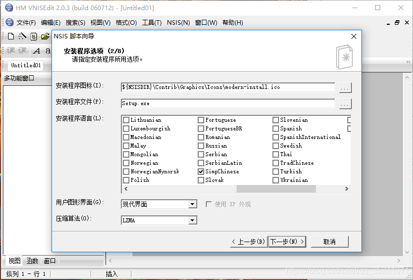Open the 用户图形界面 dropdown
This screenshot has height=280, width=413.
(193, 204)
